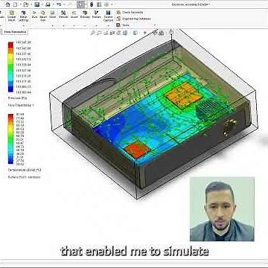Open the Engineering Database
This screenshot has width=268, height=268.
click(134, 19)
